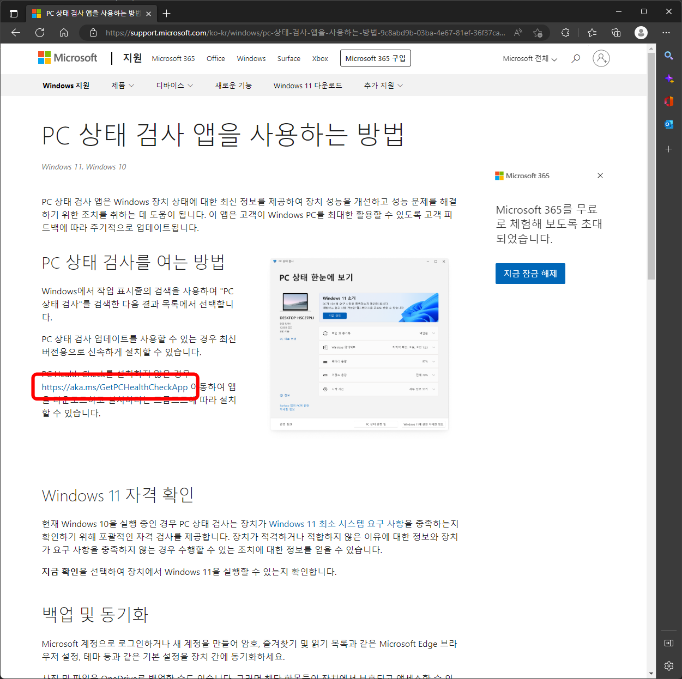Add this page to favorites
682x679 pixels.
[538, 33]
